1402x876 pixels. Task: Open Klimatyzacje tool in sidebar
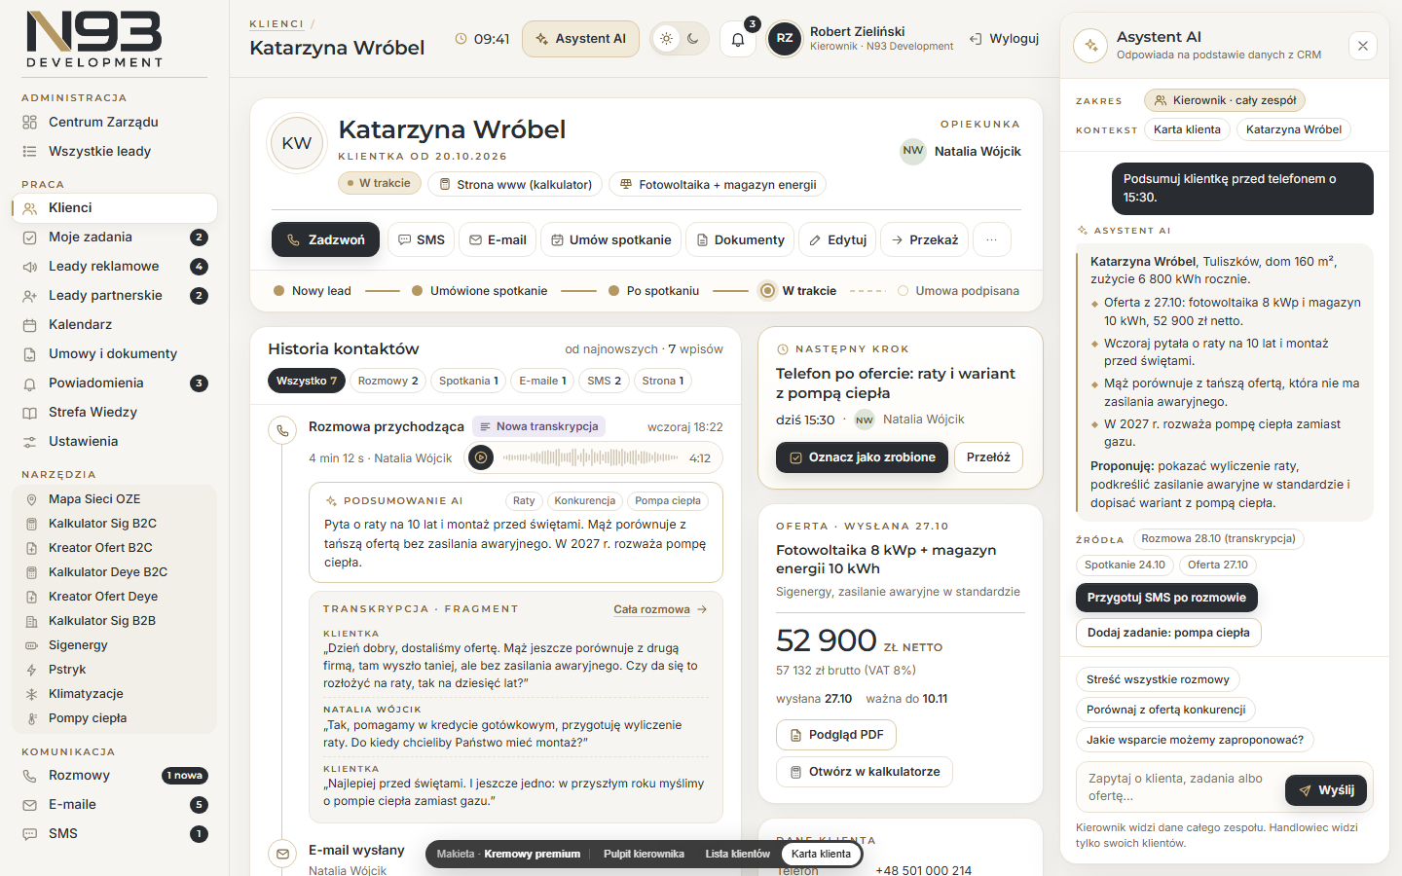114,693
